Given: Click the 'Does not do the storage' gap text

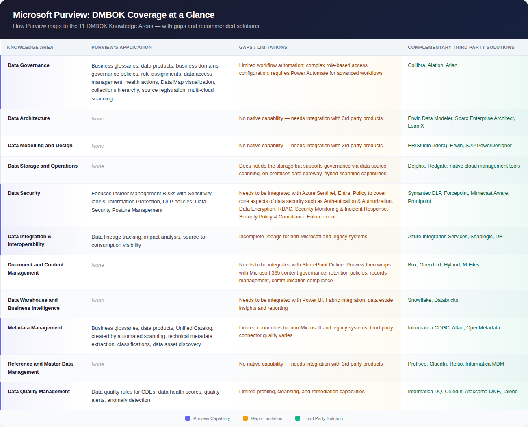Looking at the screenshot, I should (x=313, y=170).
